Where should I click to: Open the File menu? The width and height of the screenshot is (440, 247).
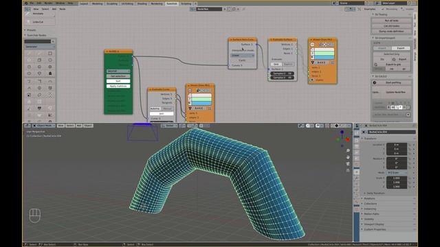pos(32,3)
